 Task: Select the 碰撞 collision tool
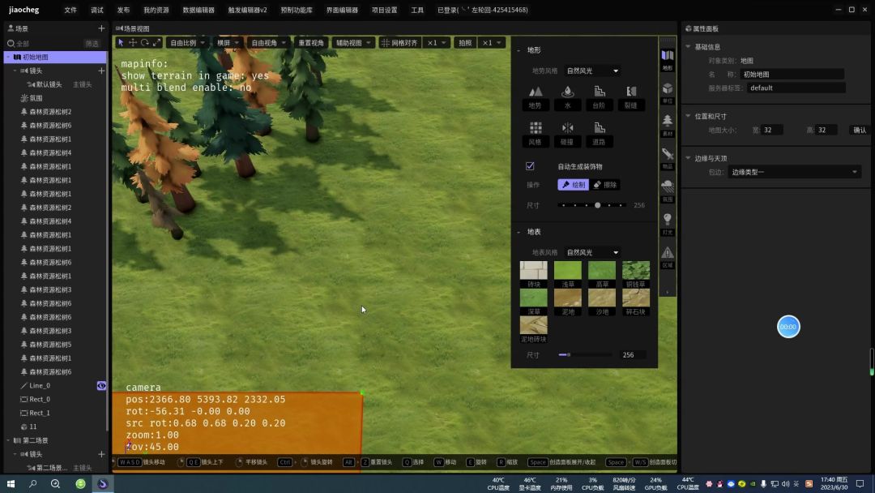(x=567, y=134)
